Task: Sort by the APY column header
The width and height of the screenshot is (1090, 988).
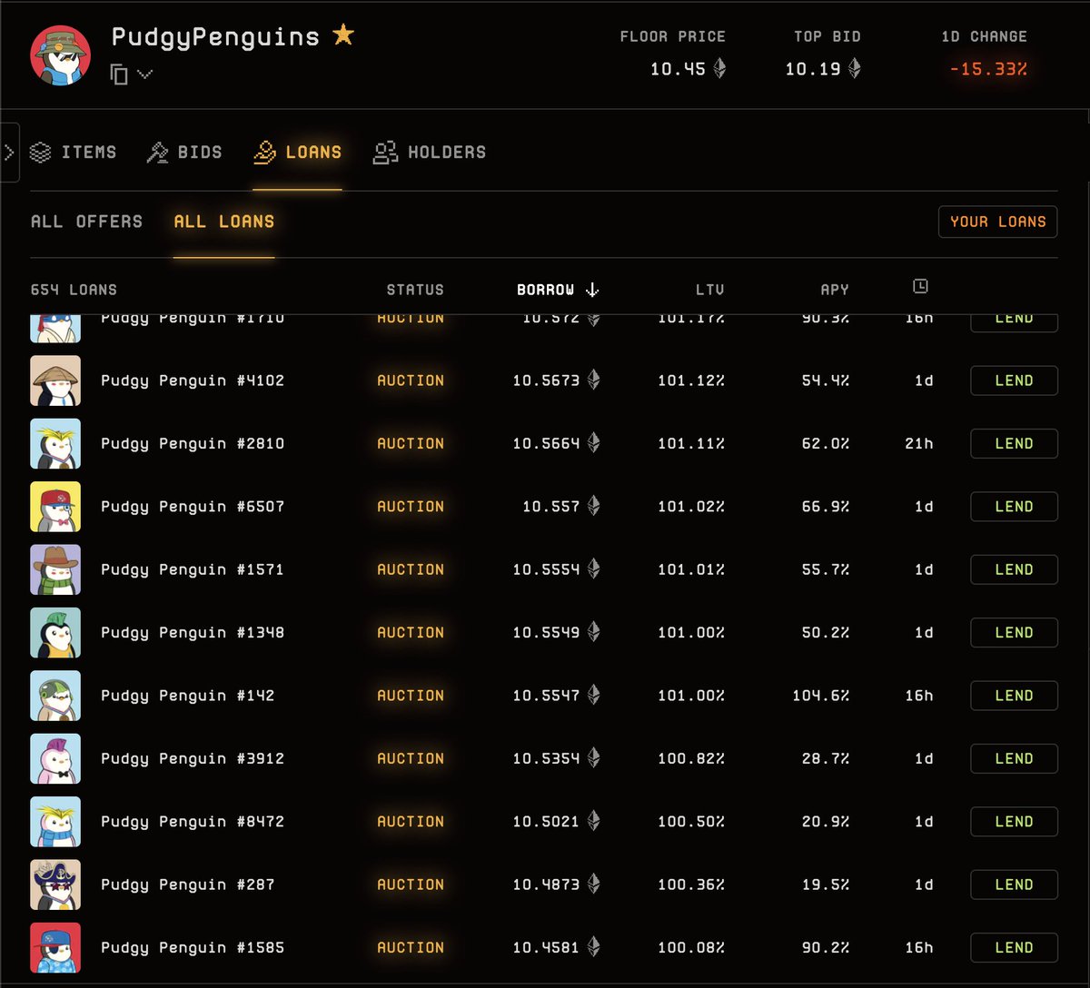Action: pos(835,290)
